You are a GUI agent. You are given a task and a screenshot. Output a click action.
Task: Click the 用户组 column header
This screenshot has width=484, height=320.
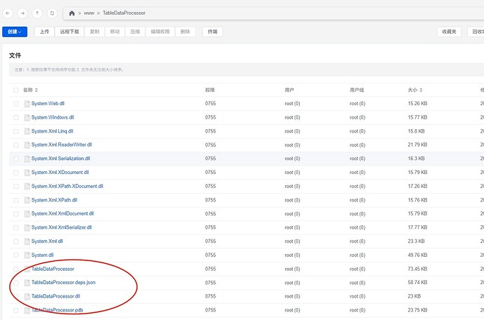point(357,90)
